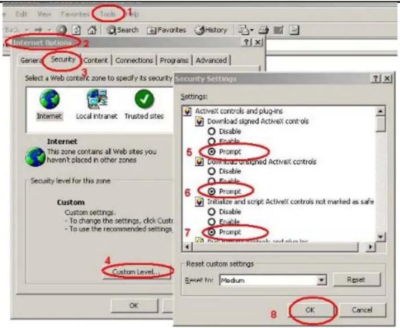The image size is (400, 328).
Task: Open the History toolbar button
Action: coord(211,30)
